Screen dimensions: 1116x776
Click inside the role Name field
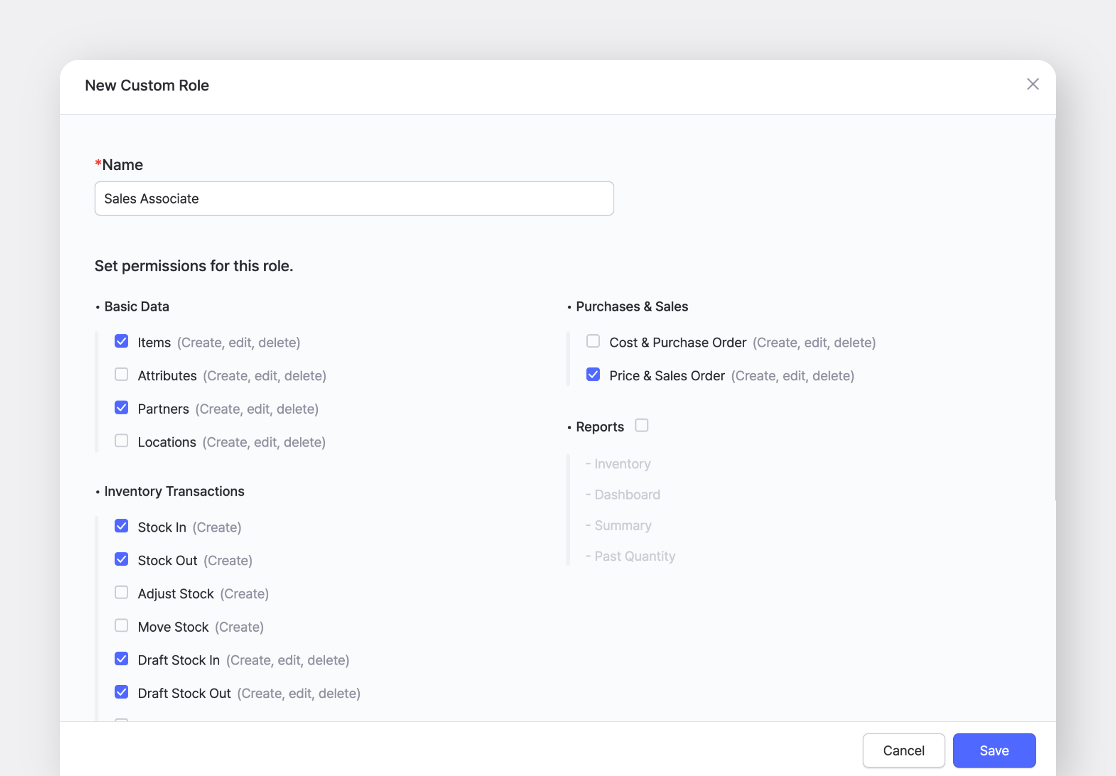point(354,198)
